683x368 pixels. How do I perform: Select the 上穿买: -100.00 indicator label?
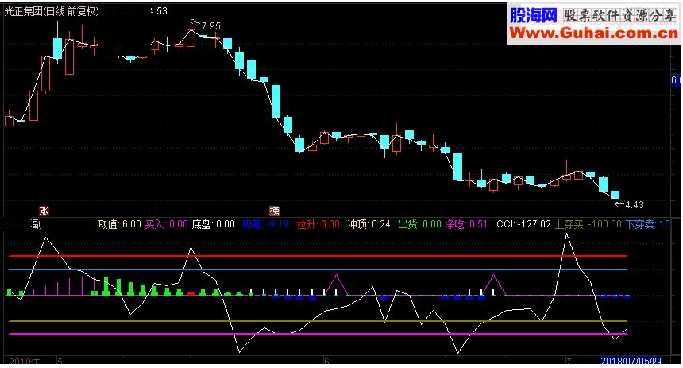(x=588, y=224)
